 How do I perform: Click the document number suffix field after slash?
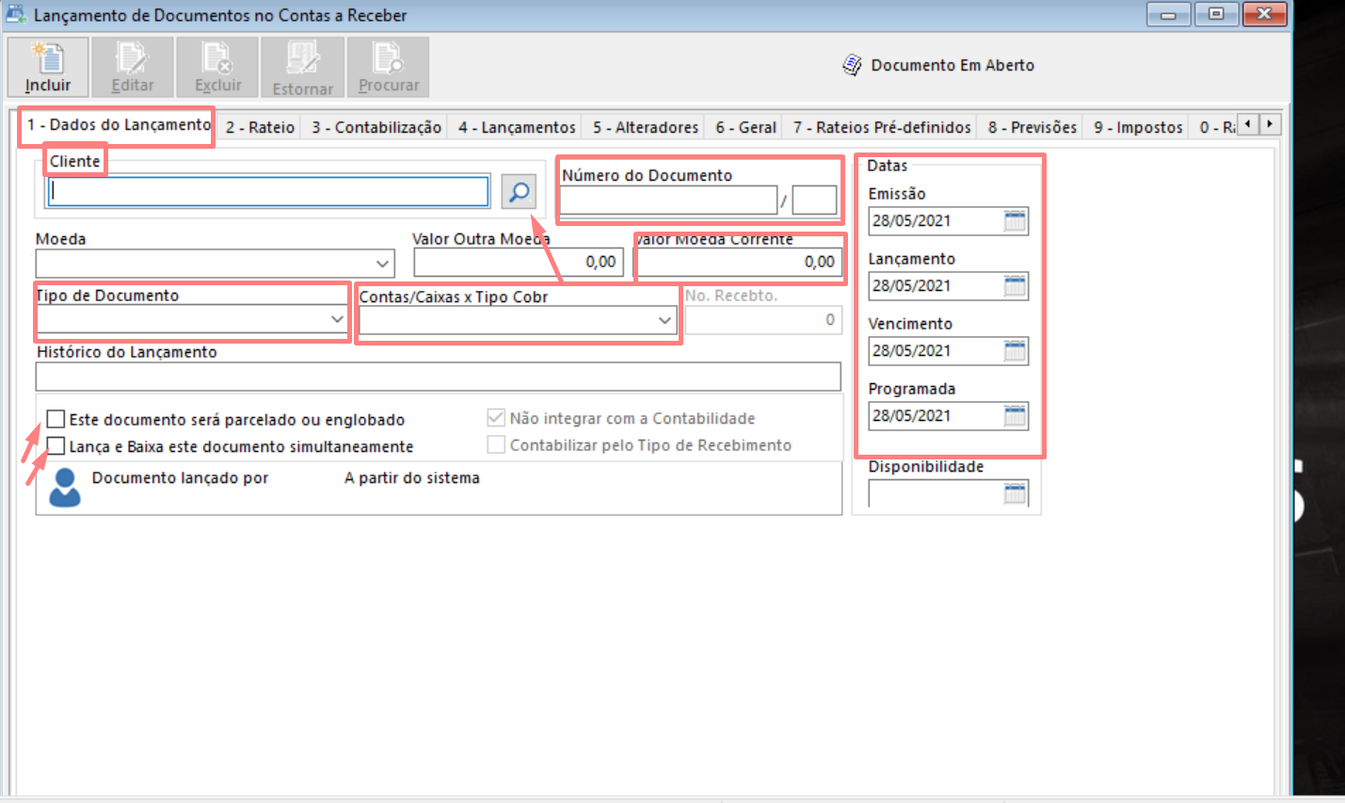coord(814,201)
